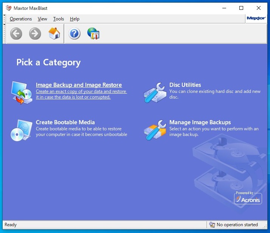This screenshot has width=270, height=233.
Task: Click the Create Bootable Media disc icon
Action: [21, 130]
